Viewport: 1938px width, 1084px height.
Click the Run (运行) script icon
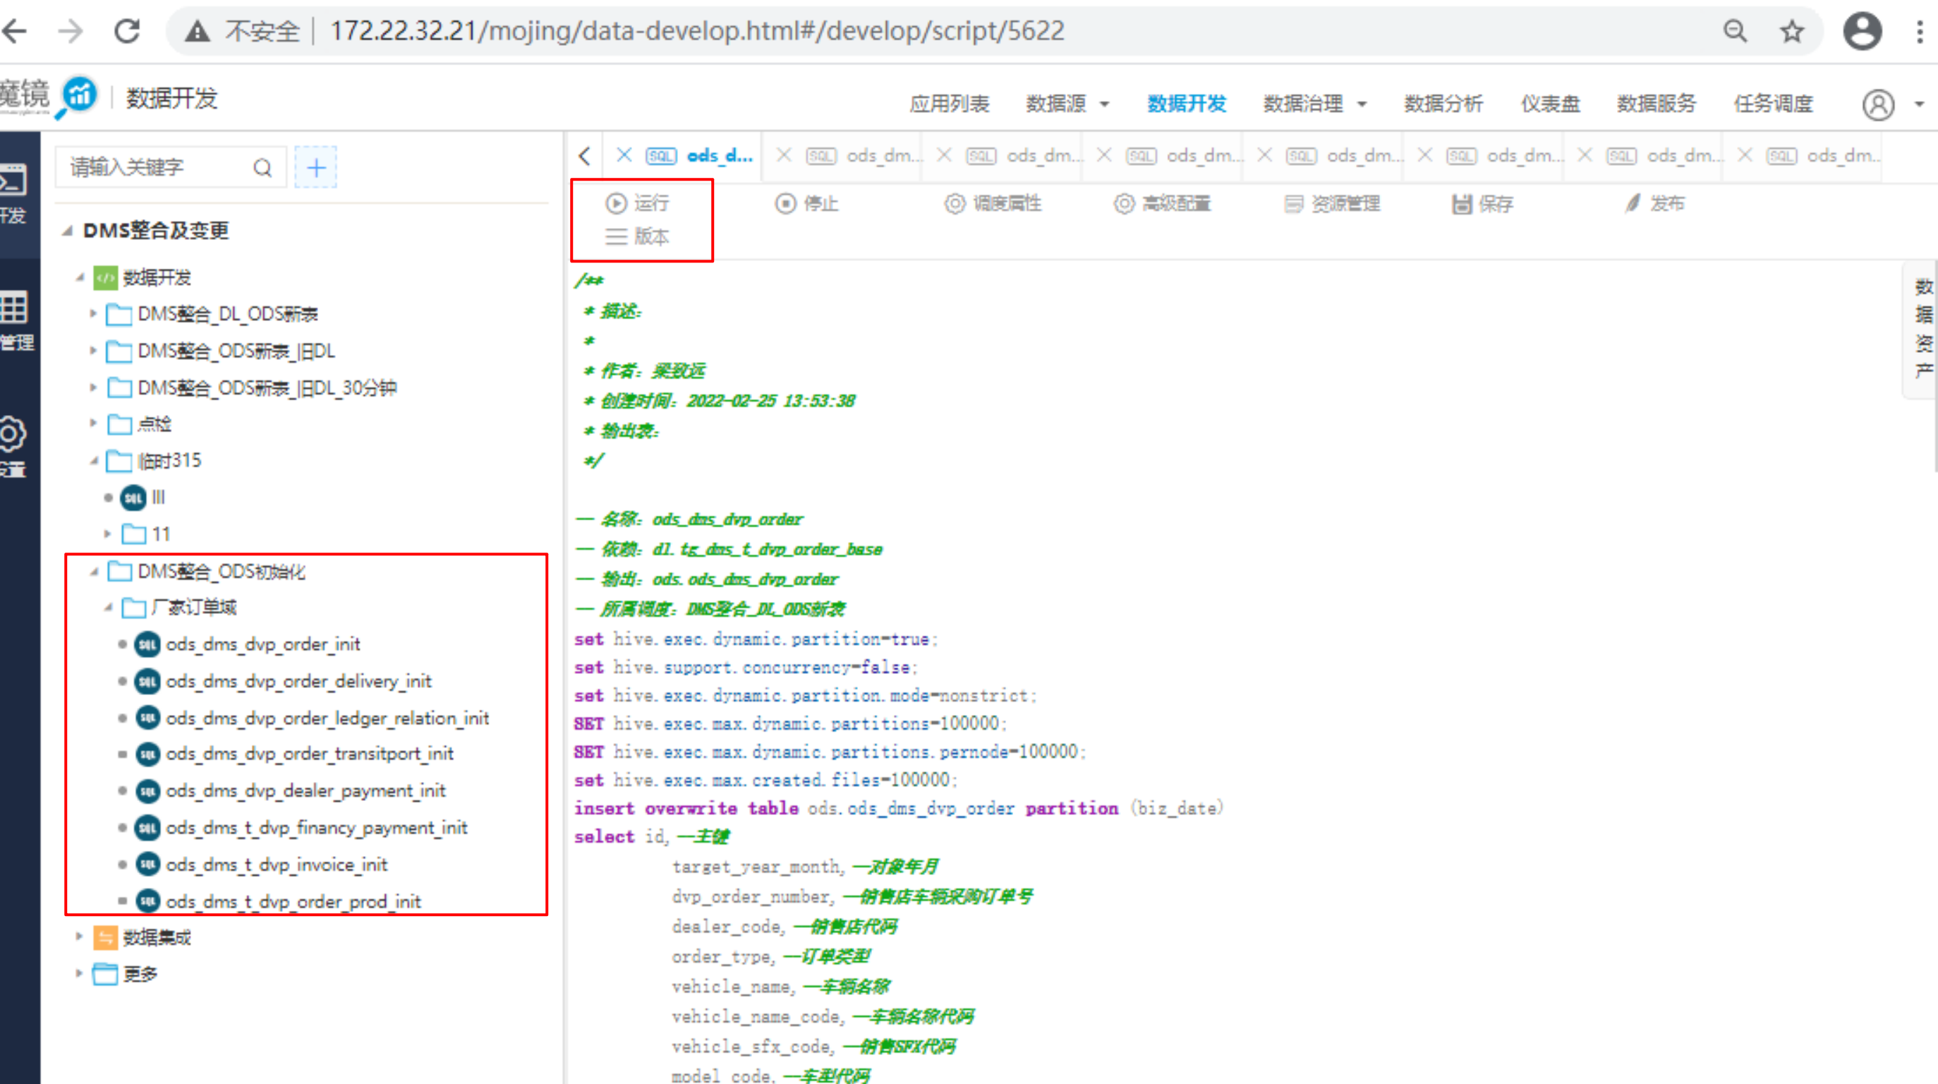point(616,203)
